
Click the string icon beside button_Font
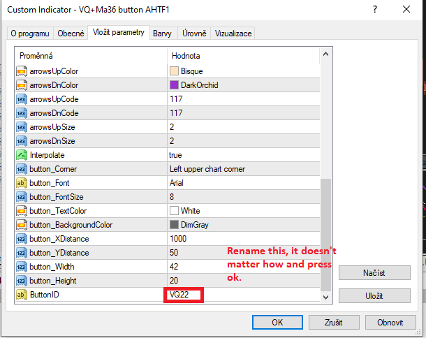(22, 183)
